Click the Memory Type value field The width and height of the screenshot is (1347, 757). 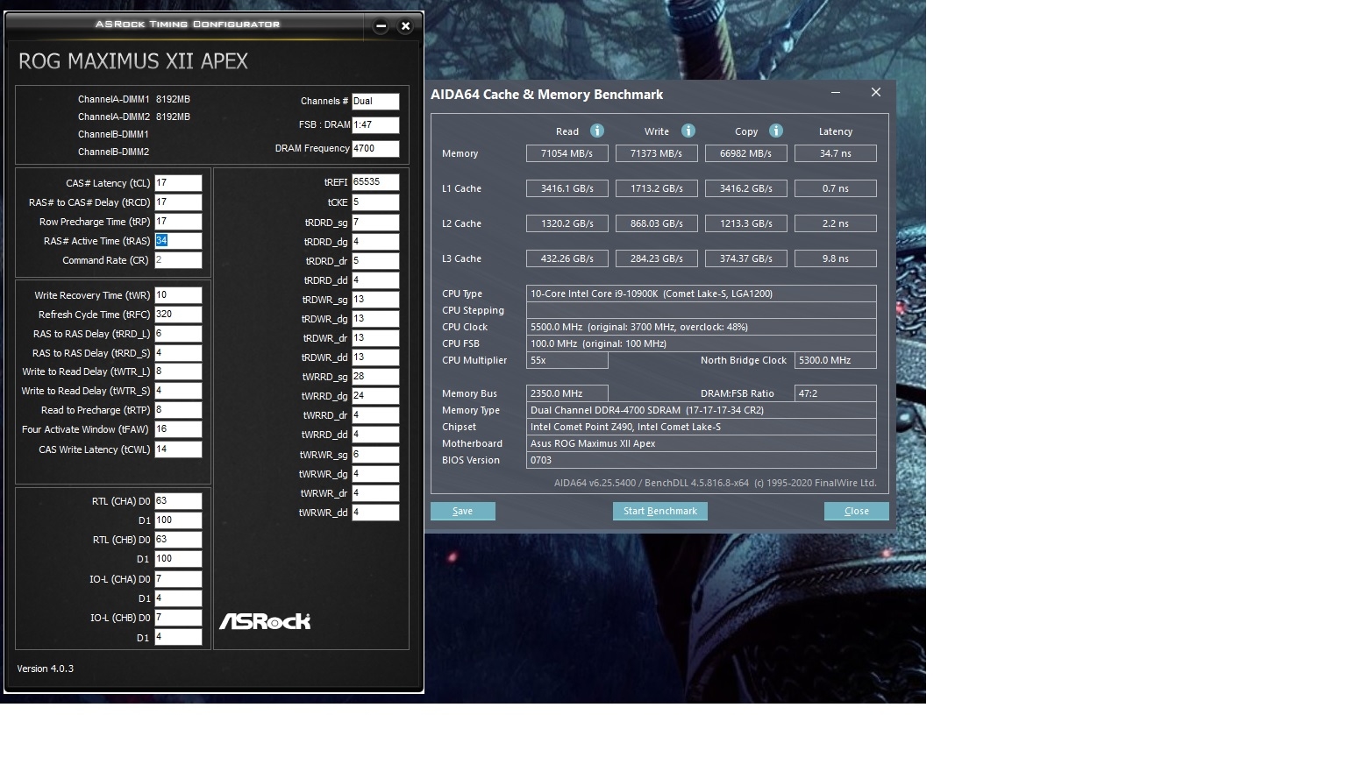(x=702, y=410)
